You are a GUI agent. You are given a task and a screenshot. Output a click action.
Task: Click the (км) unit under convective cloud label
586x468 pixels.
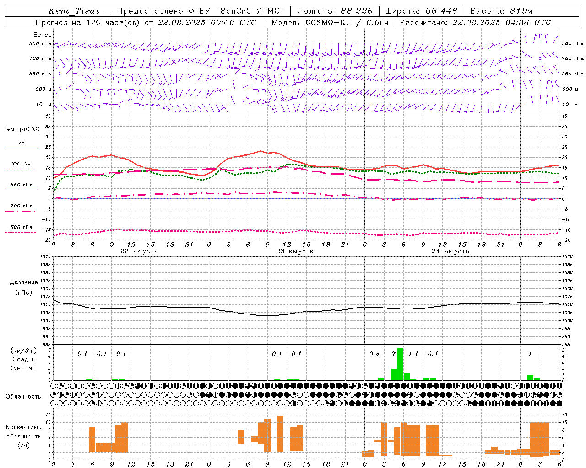[x=24, y=445]
